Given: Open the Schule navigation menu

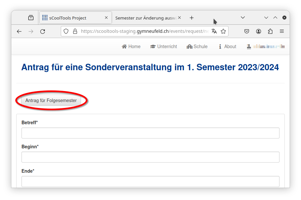Looking at the screenshot, I should click(x=197, y=47).
